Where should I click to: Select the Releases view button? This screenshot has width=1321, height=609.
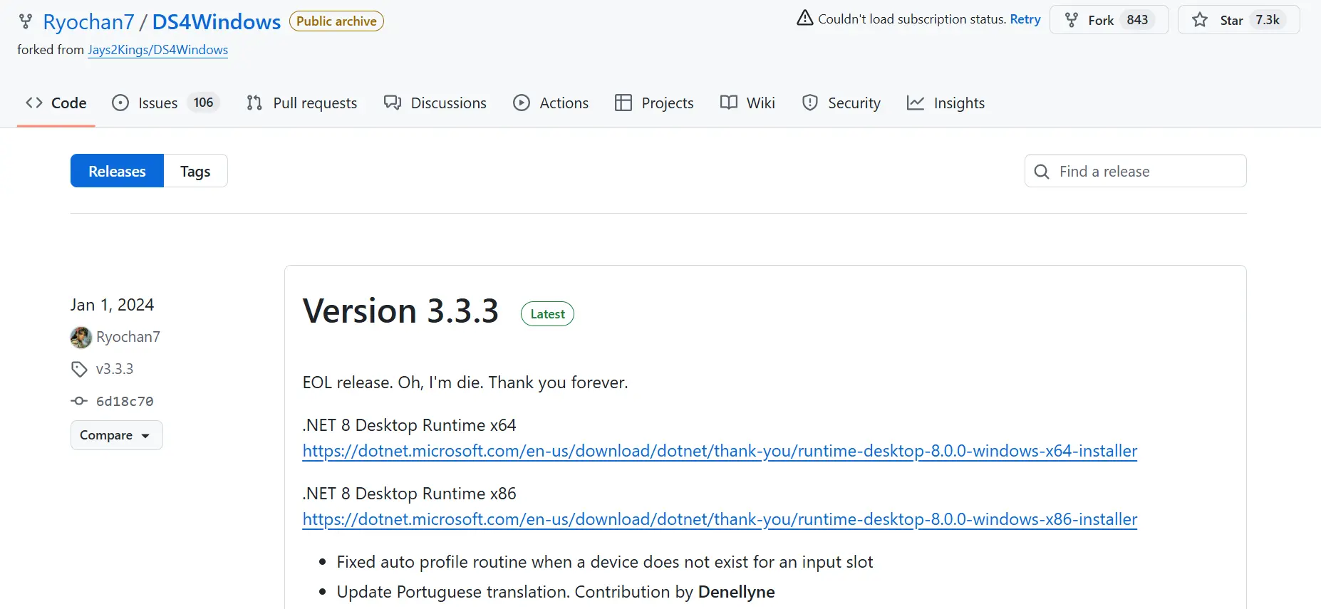click(x=117, y=171)
